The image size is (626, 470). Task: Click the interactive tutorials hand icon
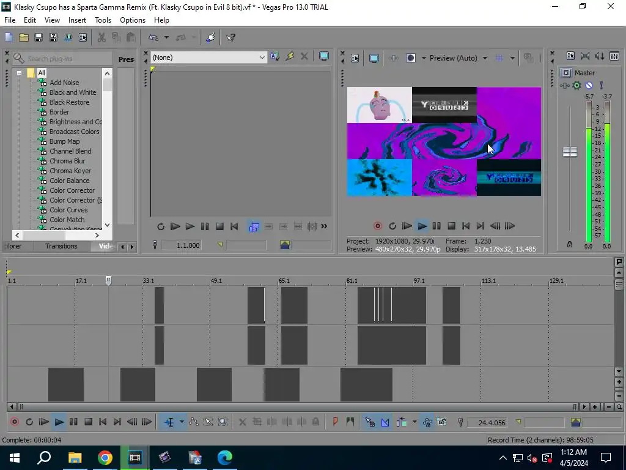click(x=210, y=37)
